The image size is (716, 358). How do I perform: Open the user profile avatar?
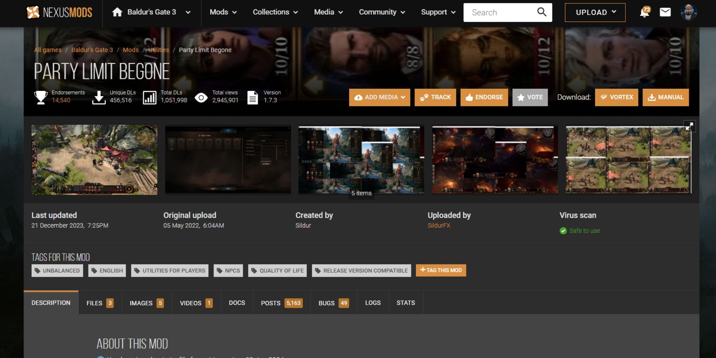(x=688, y=12)
